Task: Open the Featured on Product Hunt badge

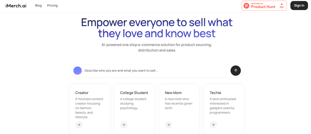Action: tap(264, 6)
